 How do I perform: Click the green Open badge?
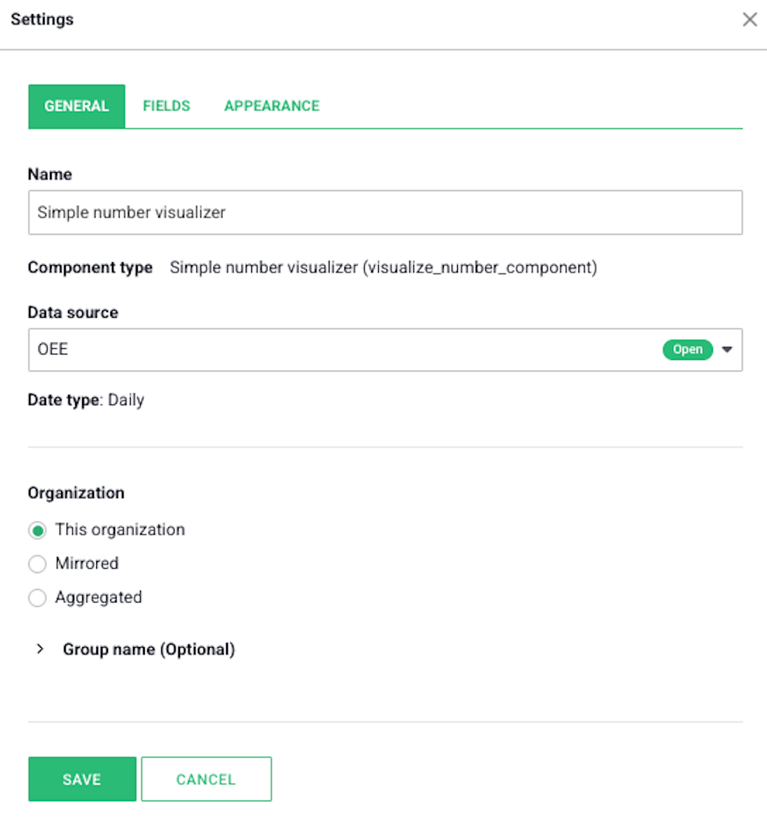687,350
